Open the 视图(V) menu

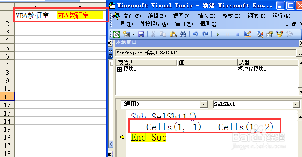pyautogui.click(x=182, y=16)
